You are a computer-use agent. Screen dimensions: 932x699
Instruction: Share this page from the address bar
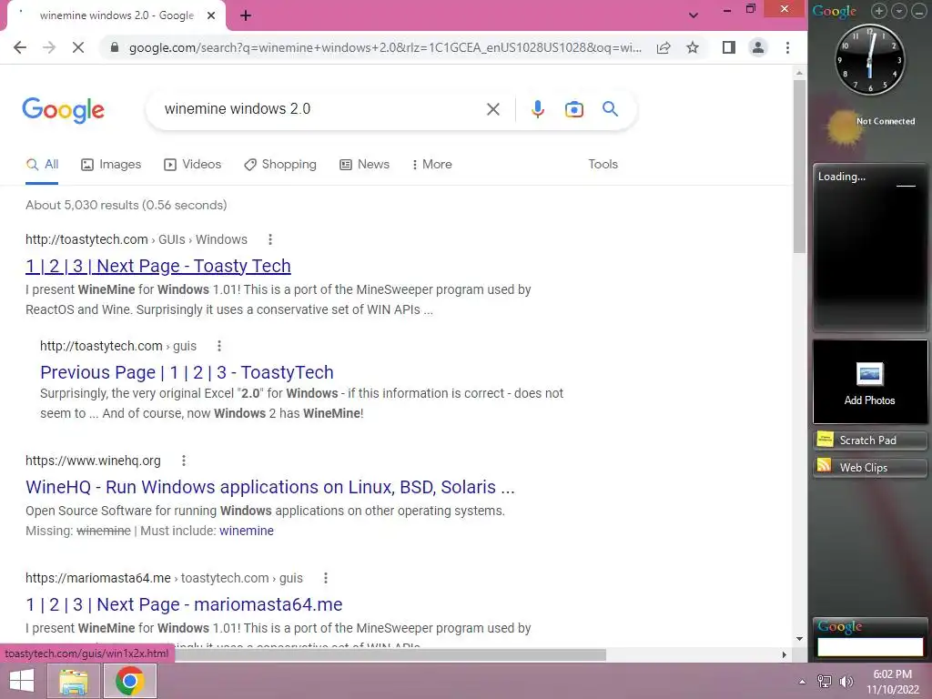(x=664, y=47)
